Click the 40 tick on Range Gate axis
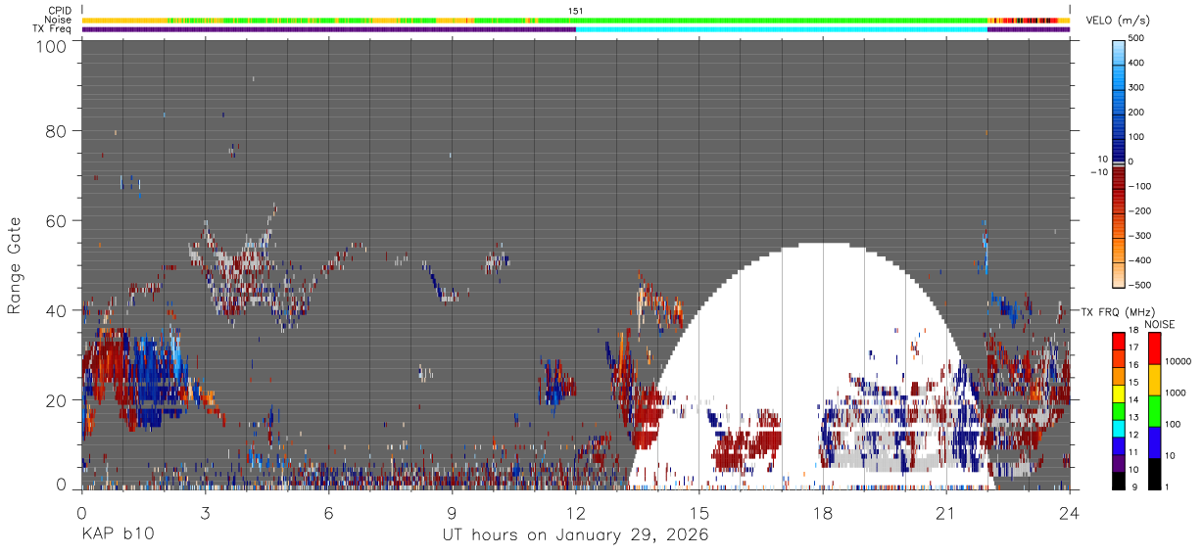Viewport: 1203px width, 555px height. tap(56, 310)
